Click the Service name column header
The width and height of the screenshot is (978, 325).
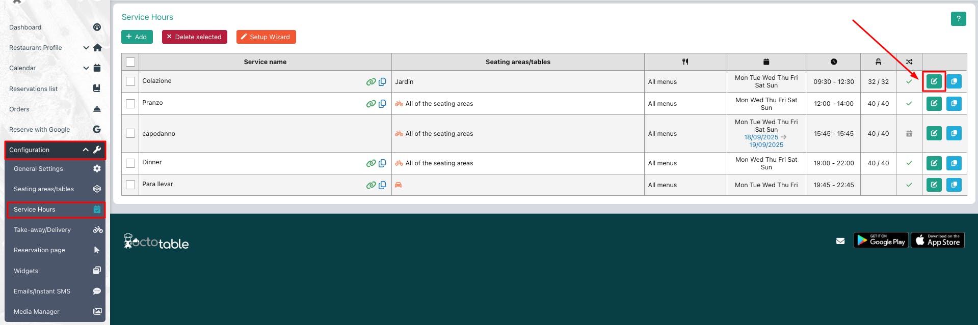point(265,62)
